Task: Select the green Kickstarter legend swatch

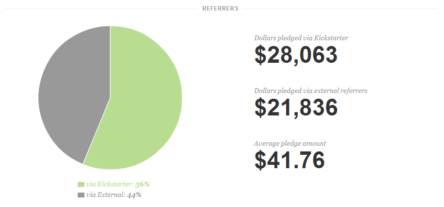Action: click(x=81, y=184)
